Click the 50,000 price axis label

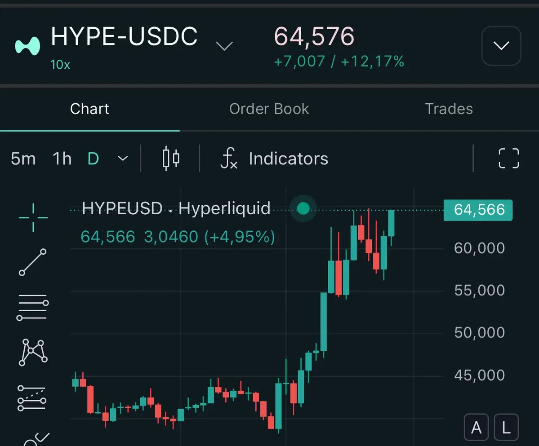(x=480, y=333)
